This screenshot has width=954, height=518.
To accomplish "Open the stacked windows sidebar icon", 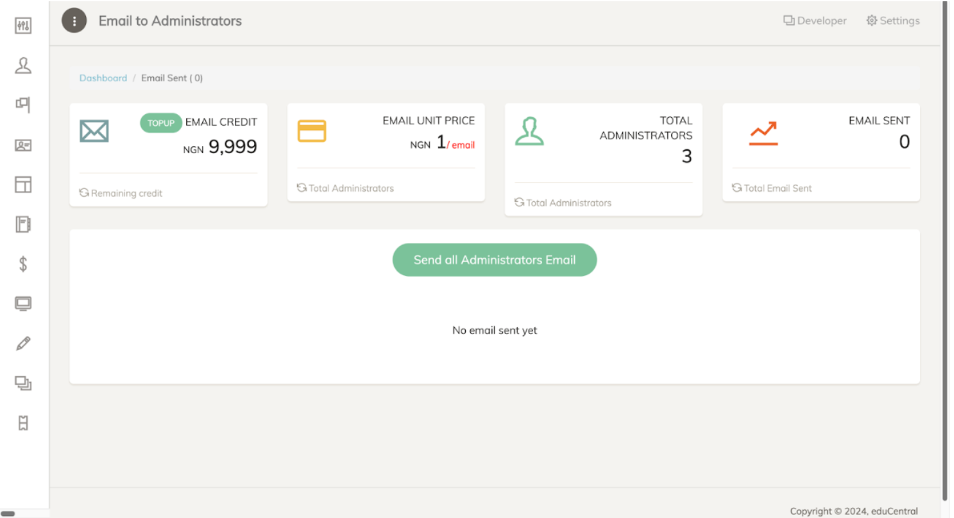I will (23, 383).
